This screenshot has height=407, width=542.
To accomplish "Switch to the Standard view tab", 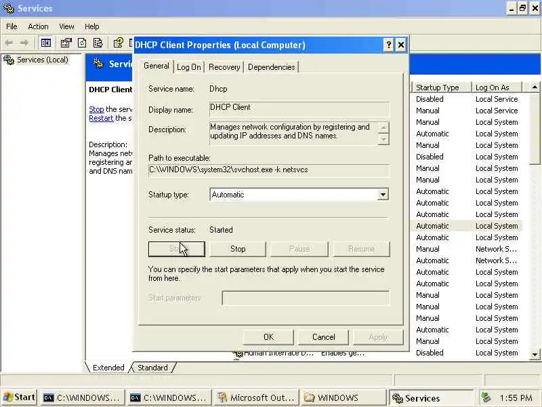I will 152,368.
